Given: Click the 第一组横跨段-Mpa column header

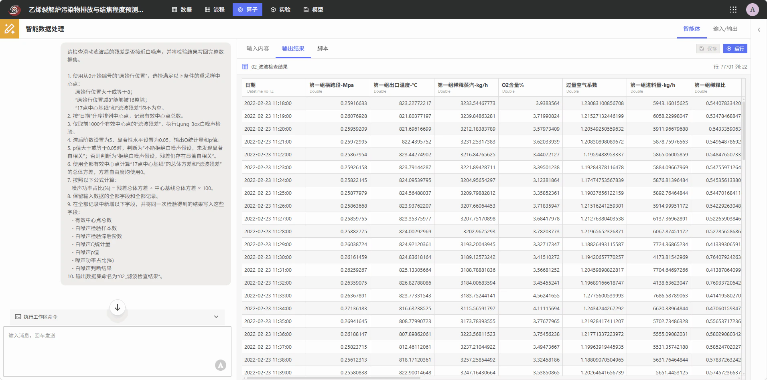Looking at the screenshot, I should (338, 87).
